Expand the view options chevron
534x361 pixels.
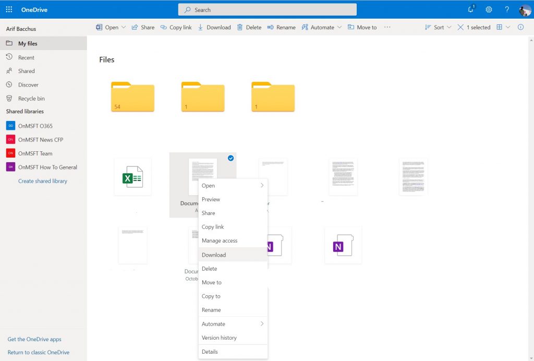[x=508, y=27]
